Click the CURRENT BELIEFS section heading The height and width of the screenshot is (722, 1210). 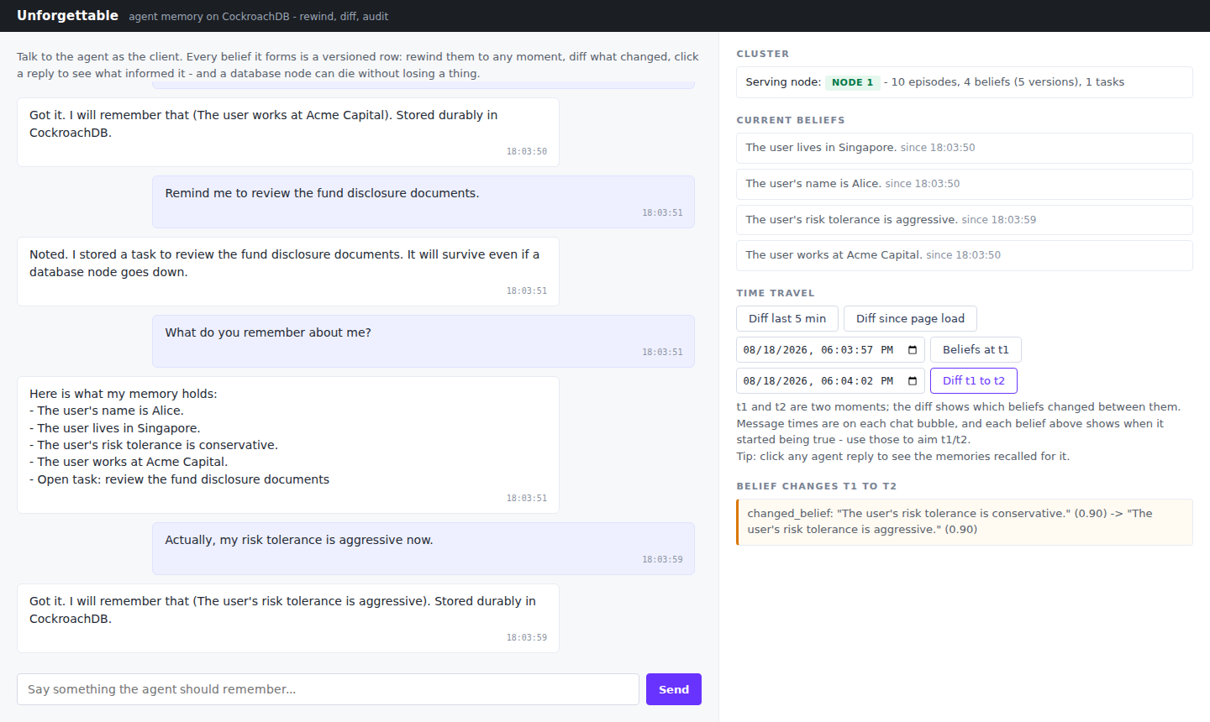click(x=791, y=120)
